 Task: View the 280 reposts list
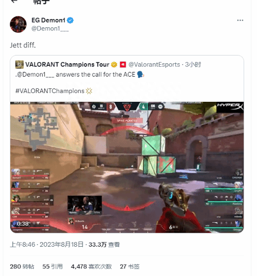[22, 267]
